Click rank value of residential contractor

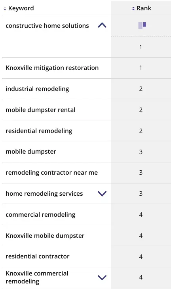141,256
